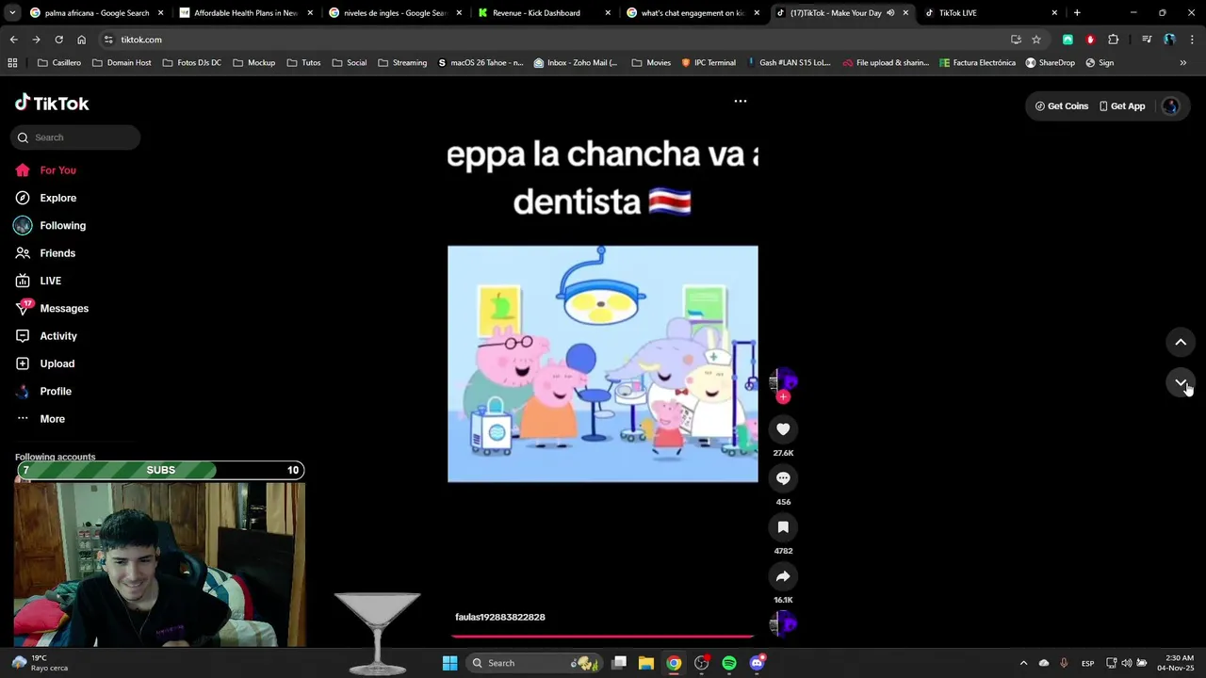Viewport: 1206px width, 678px height.
Task: Open Discord from the taskbar
Action: [757, 663]
